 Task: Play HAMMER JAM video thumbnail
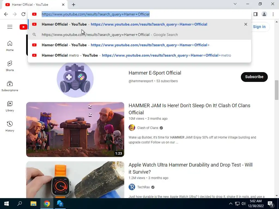75,129
